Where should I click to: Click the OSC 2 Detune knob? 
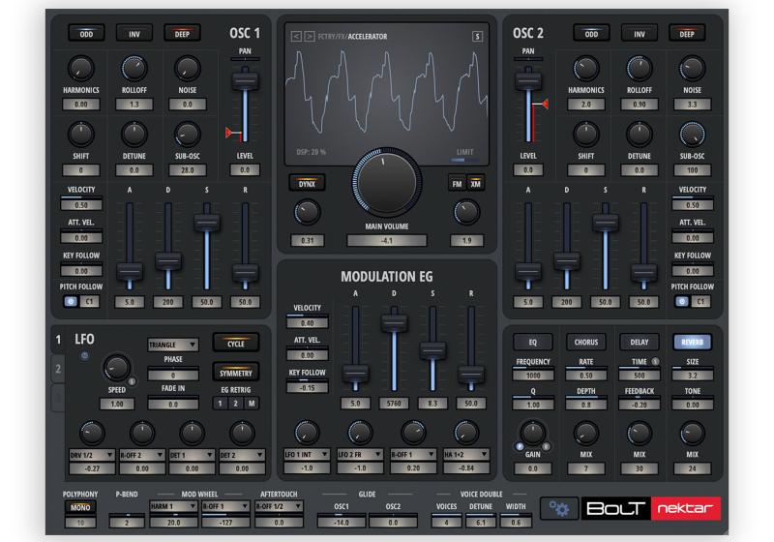click(640, 134)
